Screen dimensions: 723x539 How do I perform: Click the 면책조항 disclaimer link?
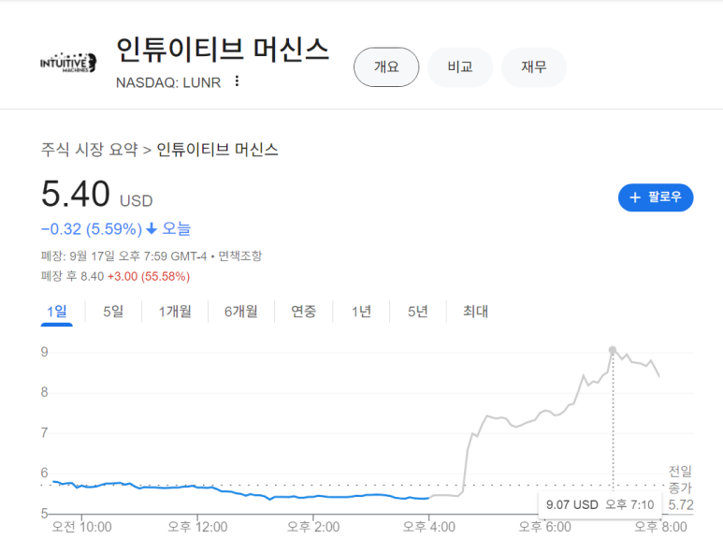(x=240, y=255)
